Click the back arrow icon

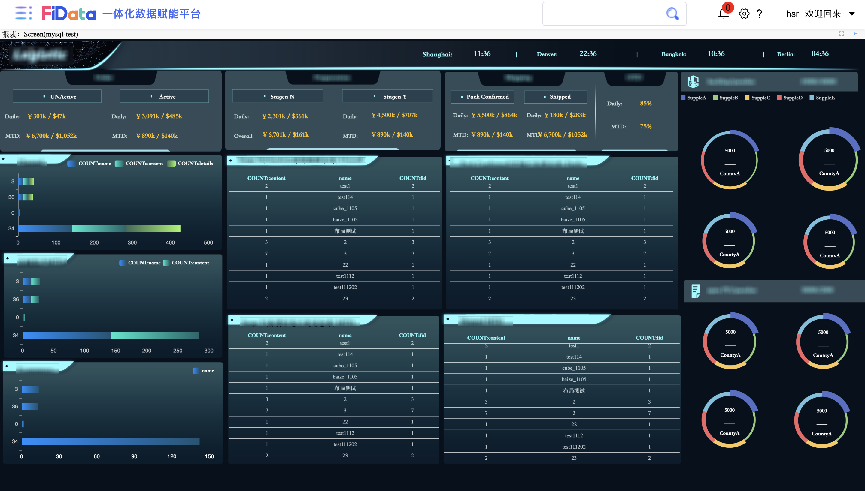tap(856, 33)
